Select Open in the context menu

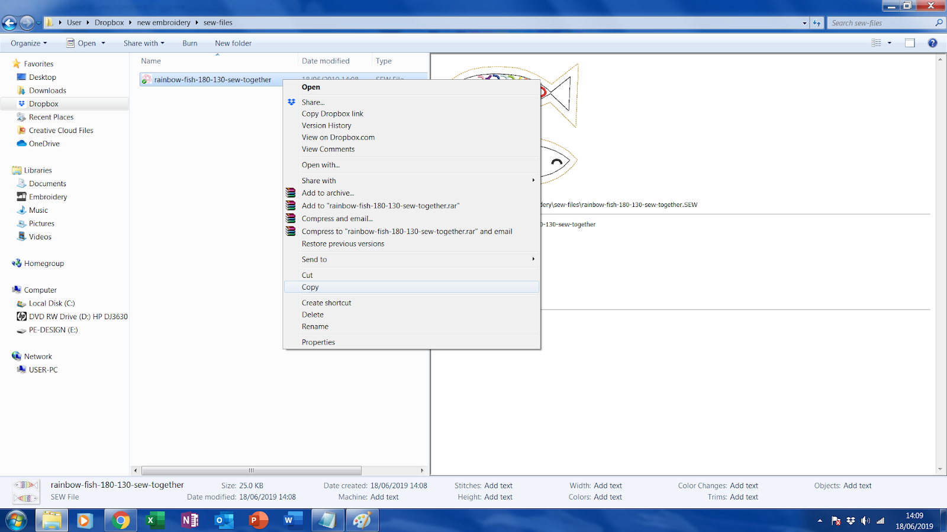(411, 87)
